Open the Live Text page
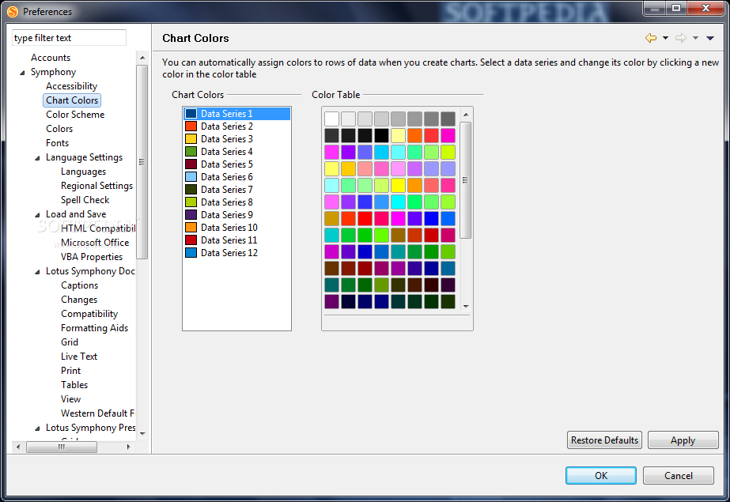Screen dimensions: 730x502 [x=79, y=357]
